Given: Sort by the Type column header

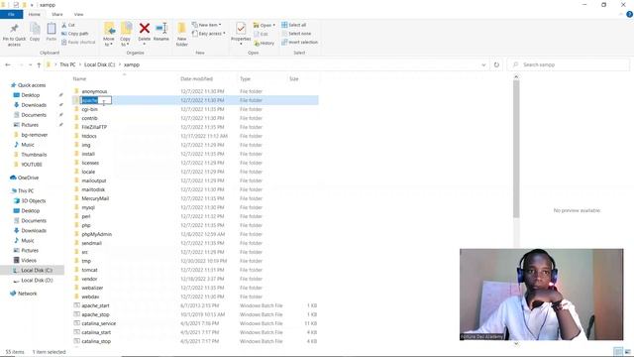Looking at the screenshot, I should tap(245, 79).
